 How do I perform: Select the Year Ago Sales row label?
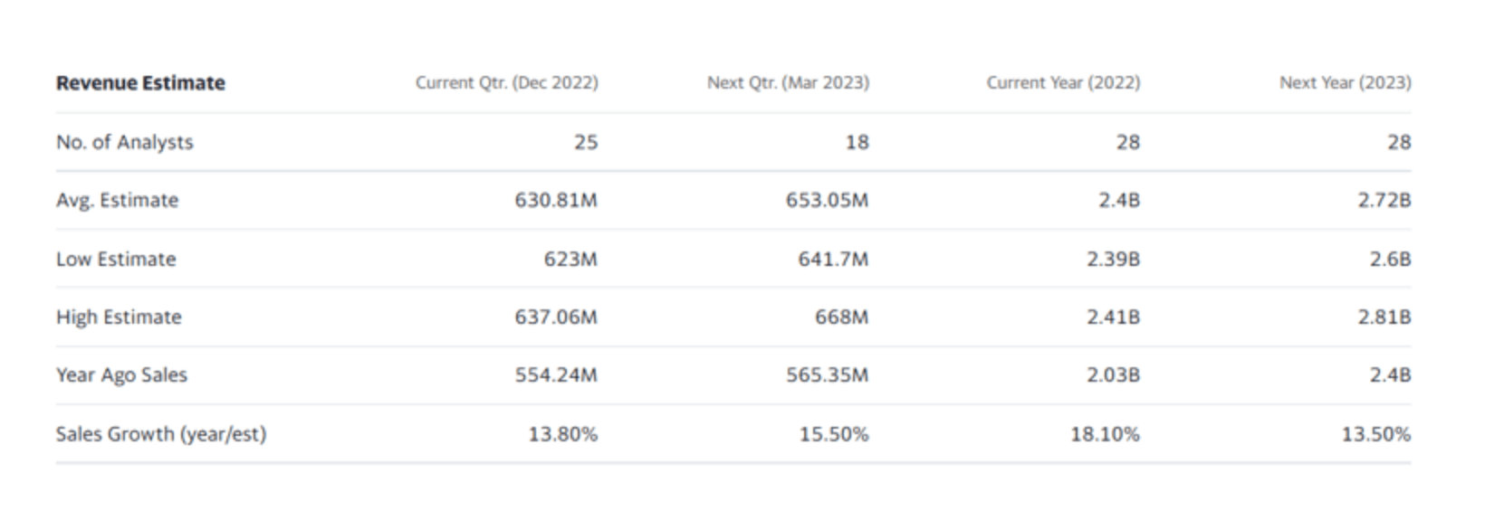click(121, 374)
